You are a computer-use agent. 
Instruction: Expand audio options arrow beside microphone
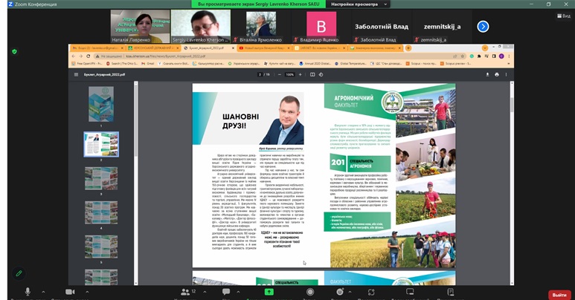tap(43, 292)
